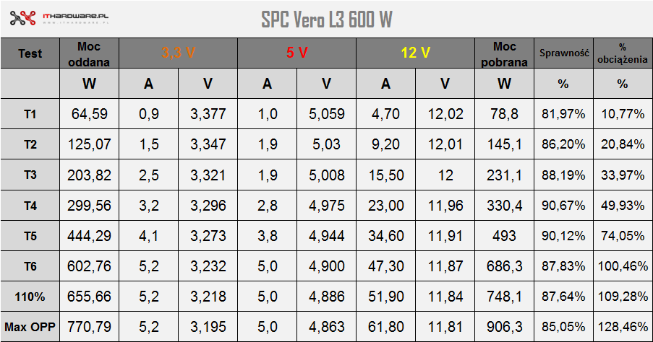Click the Sprawność header cell
653x342 pixels.
[563, 53]
